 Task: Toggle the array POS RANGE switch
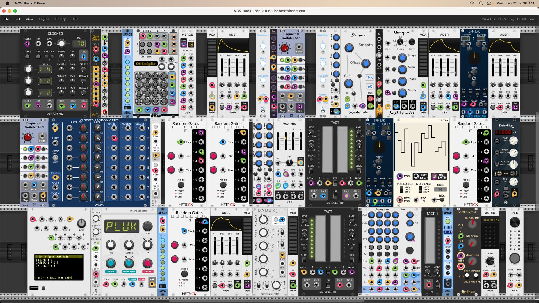[401, 190]
